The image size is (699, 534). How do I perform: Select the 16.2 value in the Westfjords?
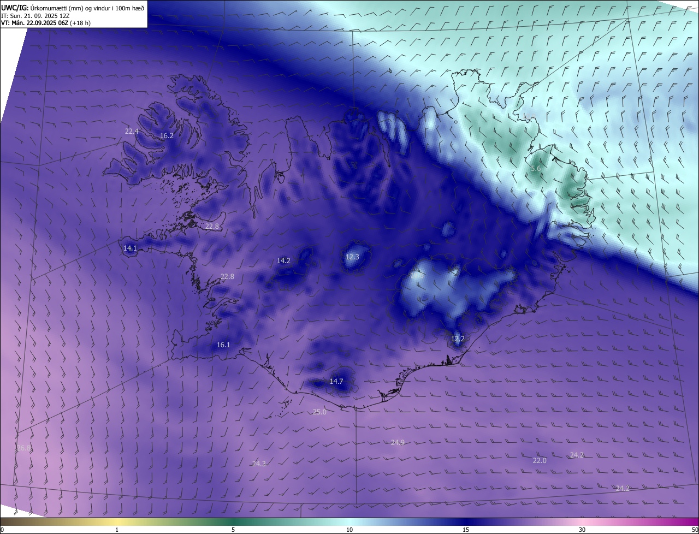[167, 135]
